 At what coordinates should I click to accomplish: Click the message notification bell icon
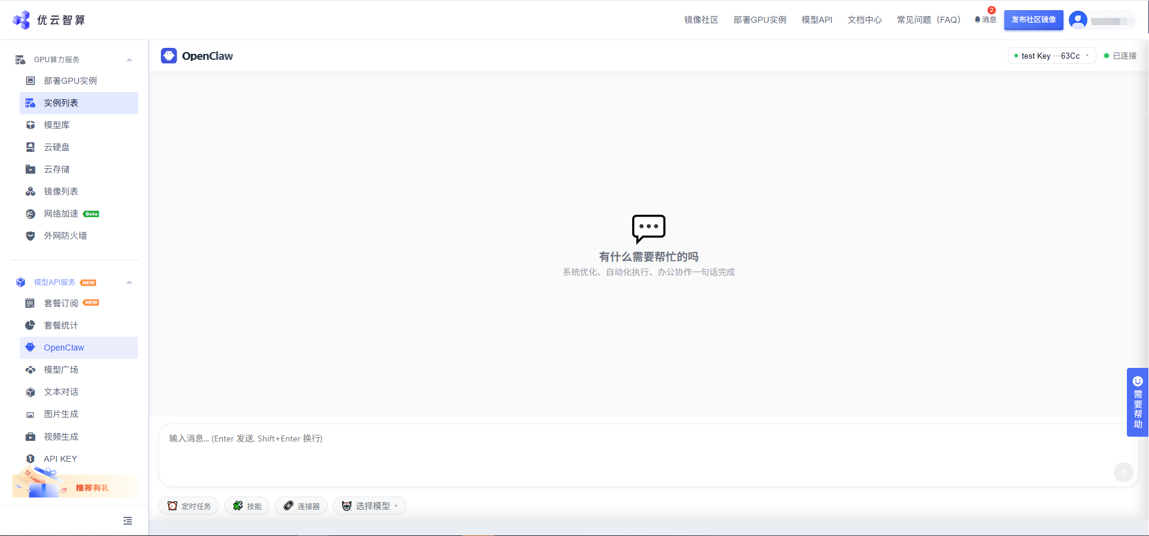click(978, 20)
